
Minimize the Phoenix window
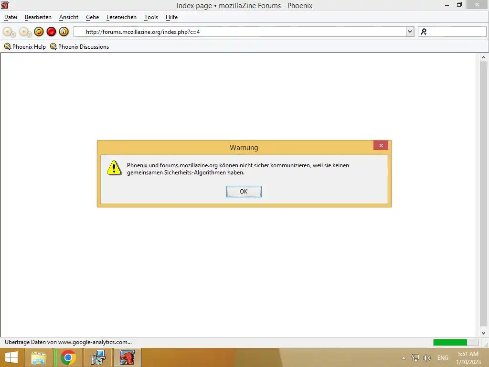(447, 5)
